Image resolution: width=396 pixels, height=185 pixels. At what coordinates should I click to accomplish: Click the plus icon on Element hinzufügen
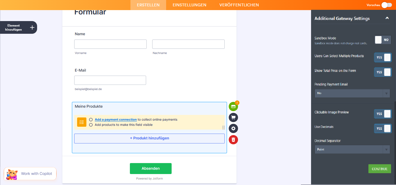32,27
